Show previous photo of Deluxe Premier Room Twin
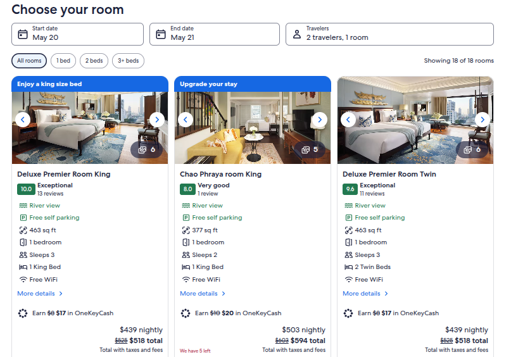Screen dimensions: 511x357 tap(348, 120)
